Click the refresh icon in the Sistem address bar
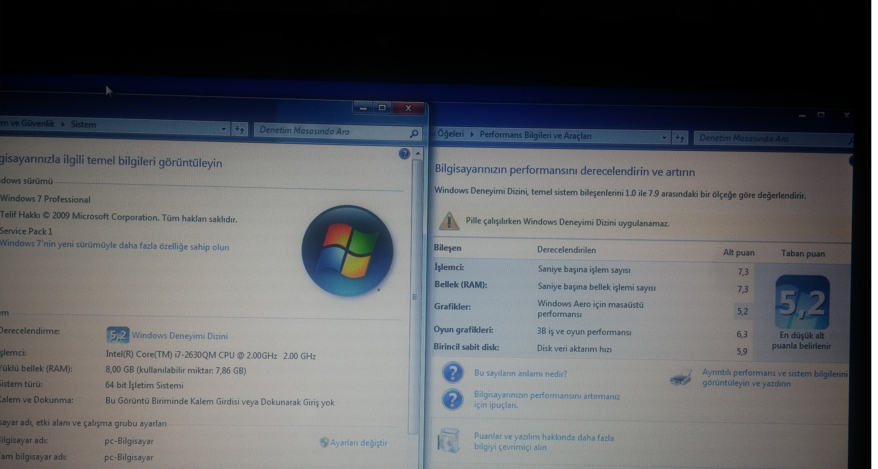Screen dimensions: 878x469 pyautogui.click(x=239, y=129)
